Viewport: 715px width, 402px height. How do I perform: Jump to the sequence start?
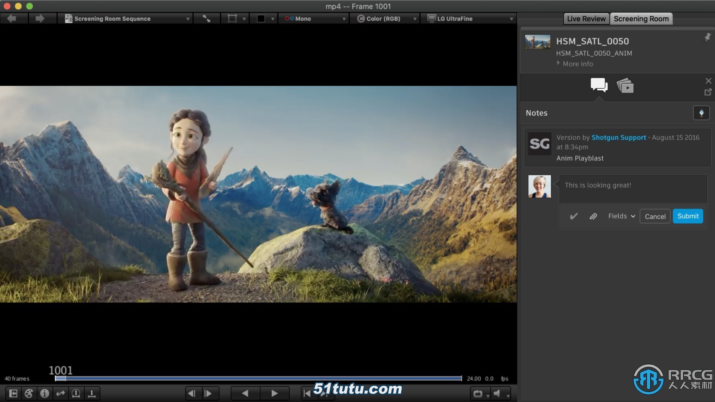pyautogui.click(x=307, y=394)
